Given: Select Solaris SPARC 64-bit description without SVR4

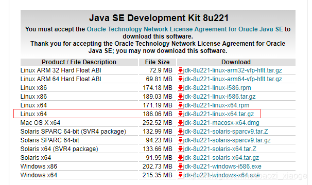Looking at the screenshot, I should tap(50, 140).
